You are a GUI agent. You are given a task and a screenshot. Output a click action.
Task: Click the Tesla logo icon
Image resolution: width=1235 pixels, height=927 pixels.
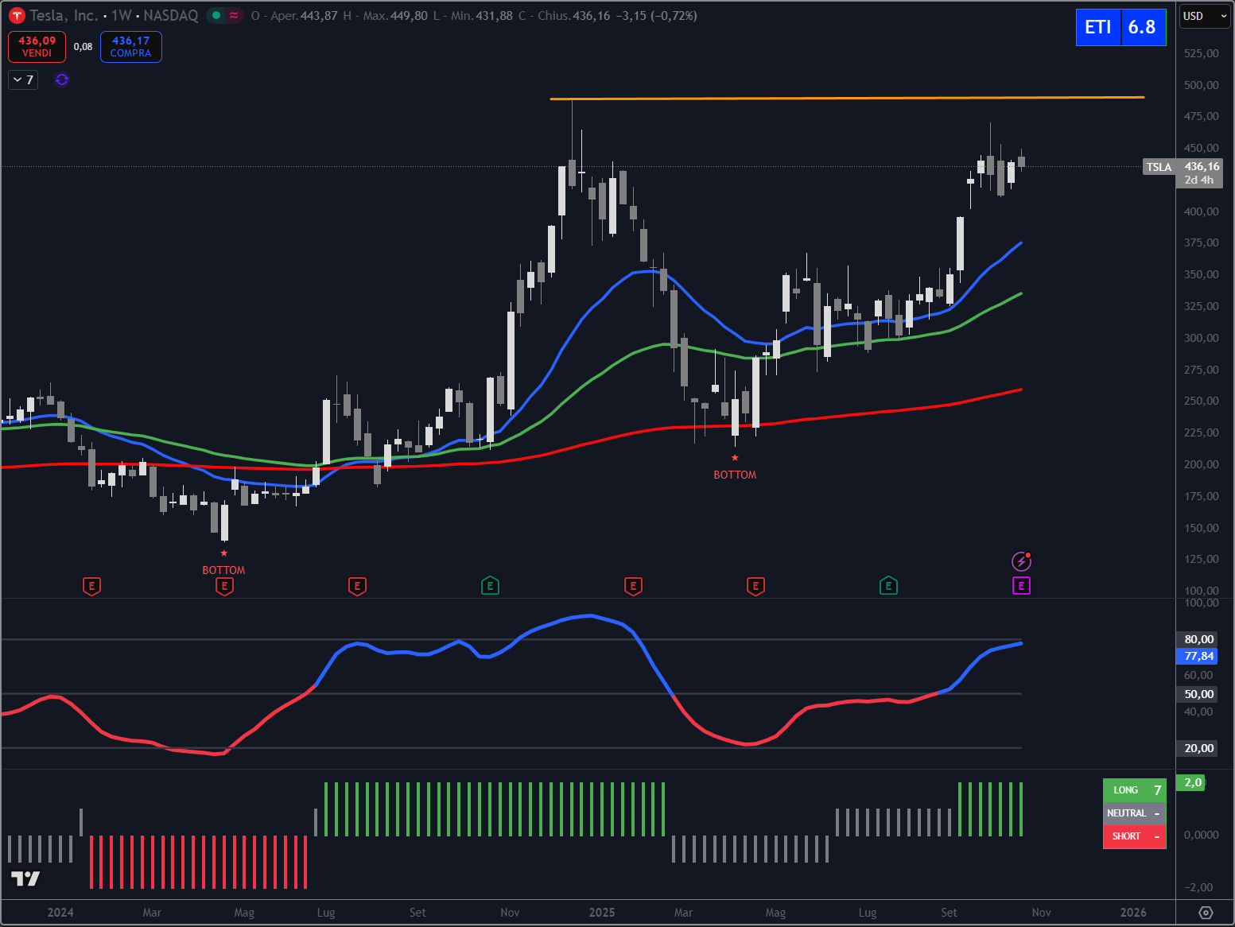17,16
